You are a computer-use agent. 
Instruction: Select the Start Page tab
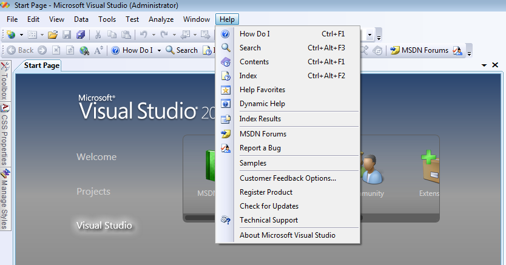(x=42, y=65)
